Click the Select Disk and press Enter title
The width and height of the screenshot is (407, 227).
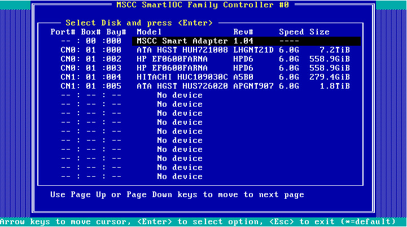coord(139,23)
